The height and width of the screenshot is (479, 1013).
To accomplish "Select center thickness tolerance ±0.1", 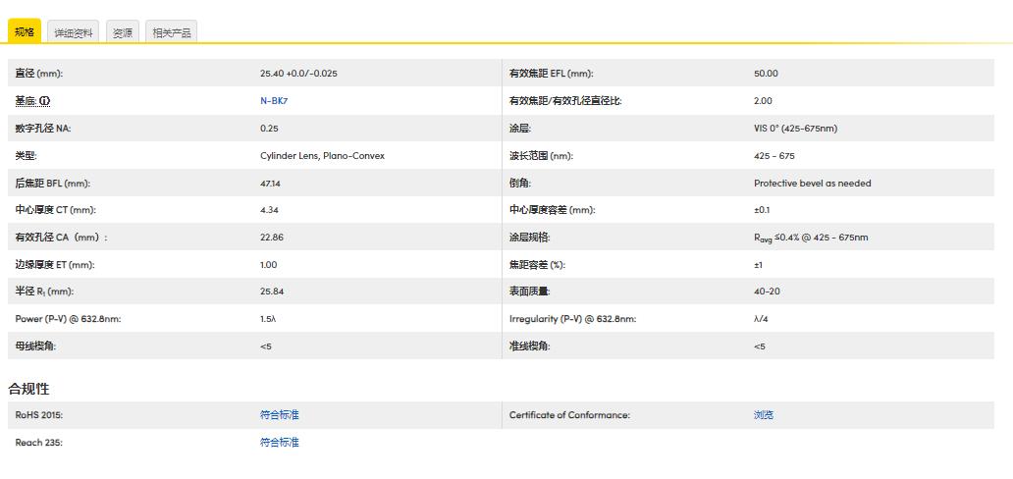I will pos(762,210).
